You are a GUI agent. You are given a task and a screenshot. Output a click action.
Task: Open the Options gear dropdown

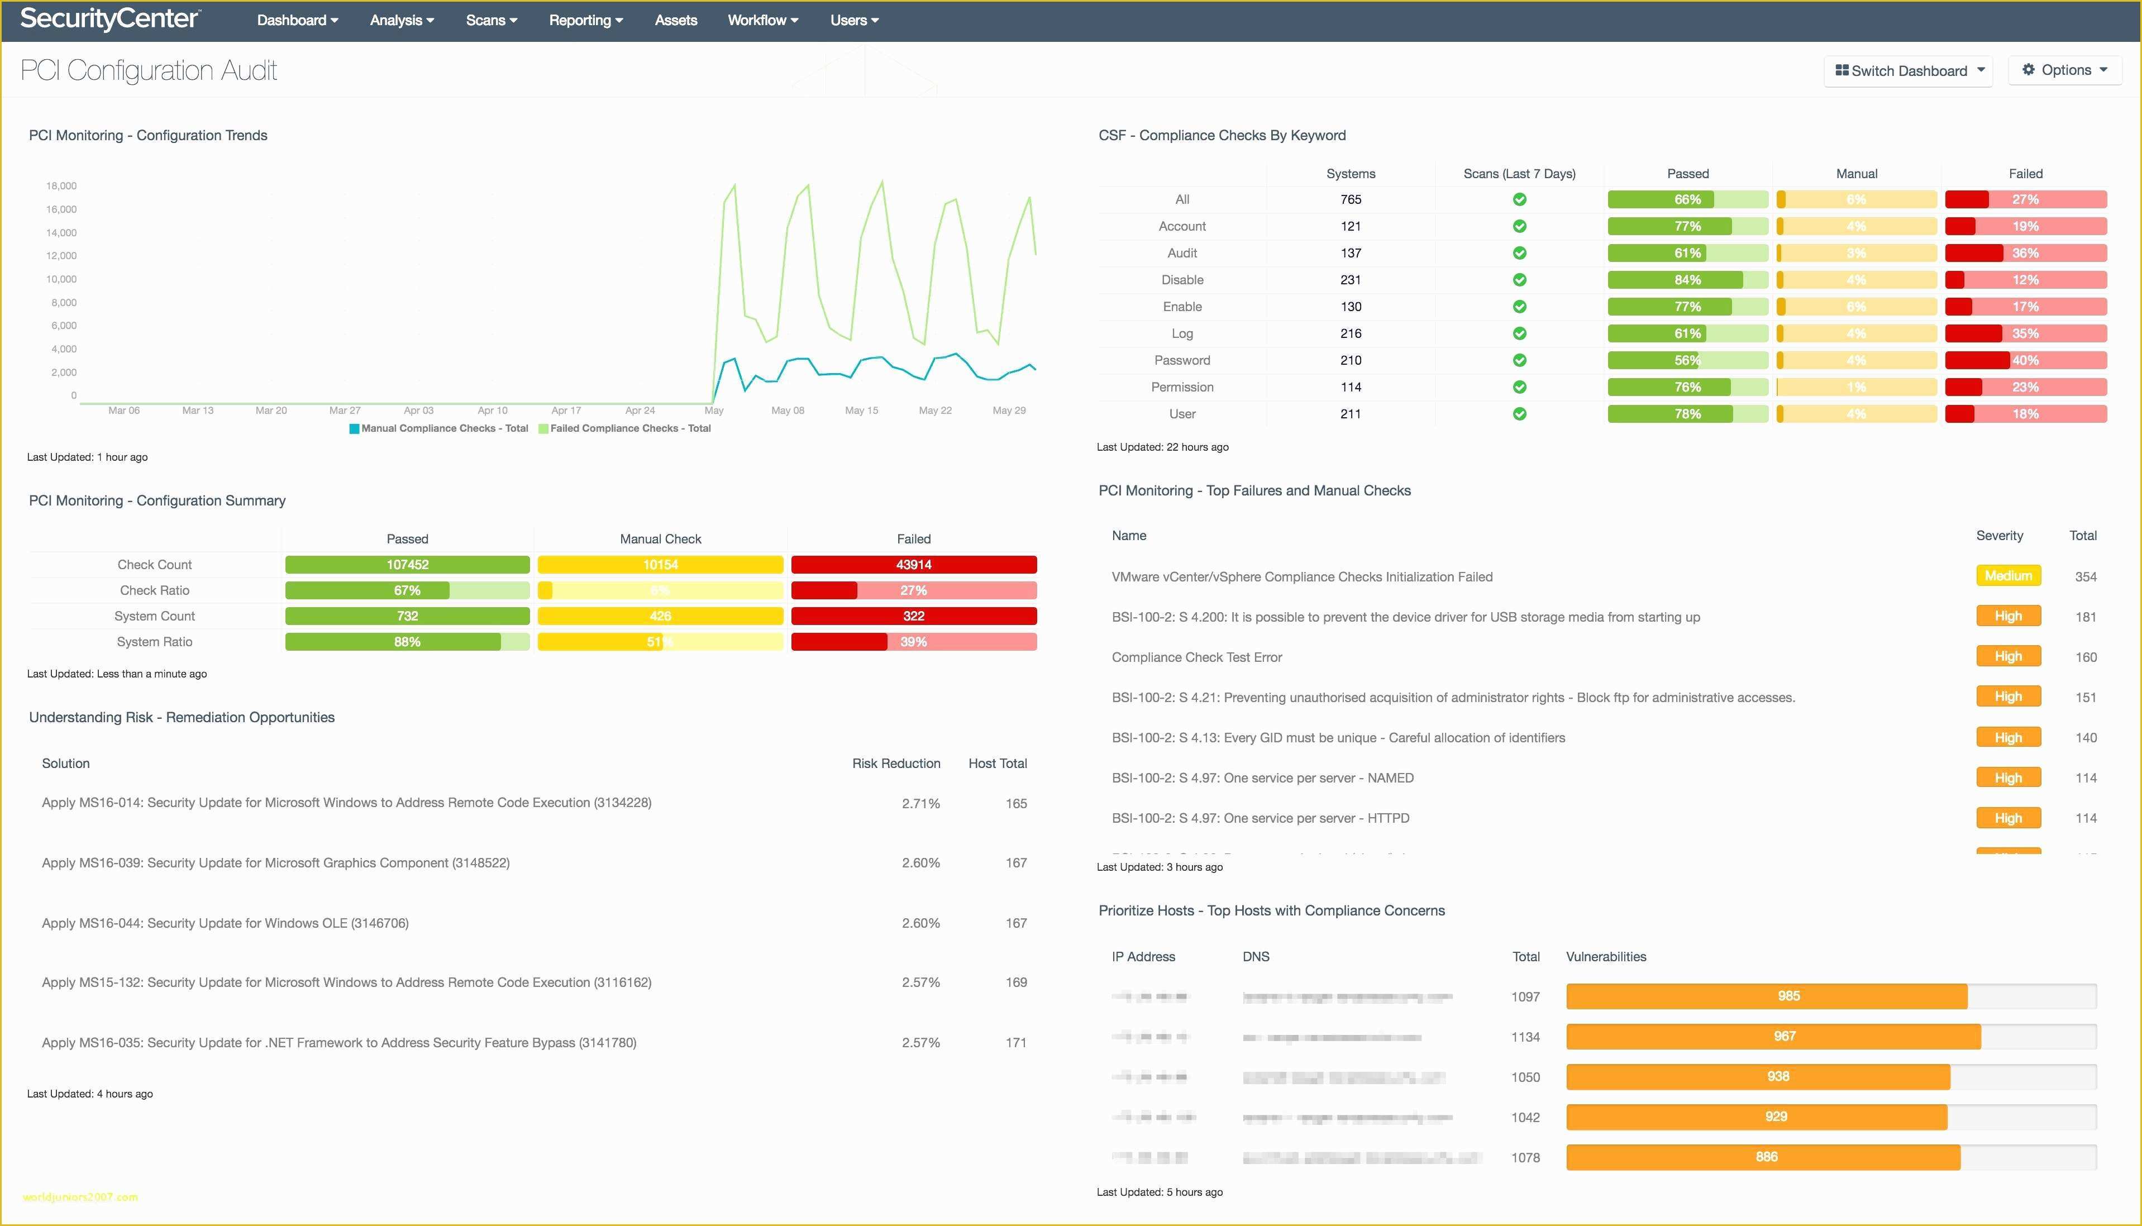(x=2064, y=70)
